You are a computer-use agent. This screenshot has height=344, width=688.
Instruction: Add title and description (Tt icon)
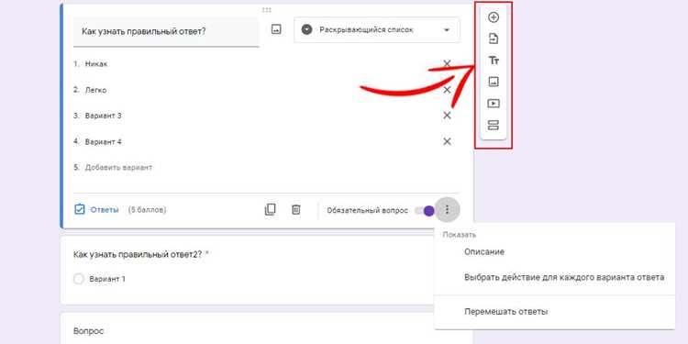(x=494, y=61)
